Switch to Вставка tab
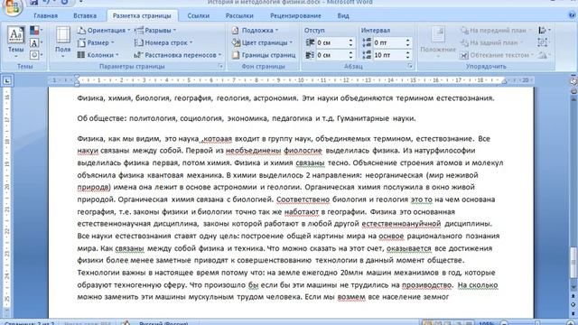578x325 pixels. click(85, 16)
